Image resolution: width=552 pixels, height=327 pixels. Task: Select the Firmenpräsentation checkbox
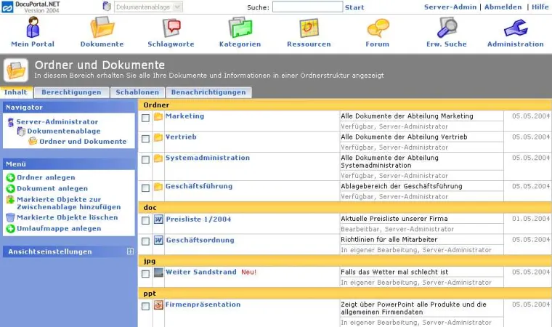[145, 306]
